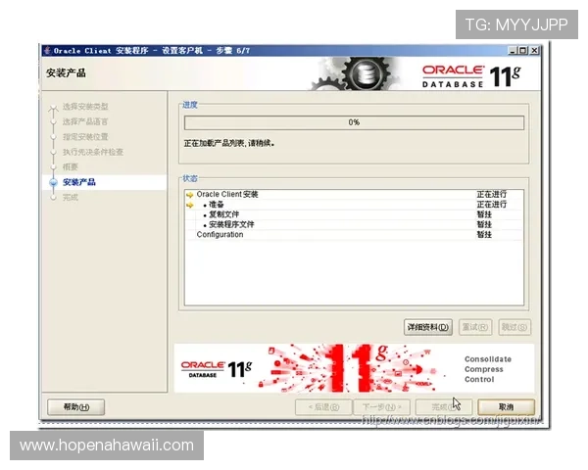The image size is (588, 470).
Task: Open 详细资料(D) details button
Action: coord(428,327)
